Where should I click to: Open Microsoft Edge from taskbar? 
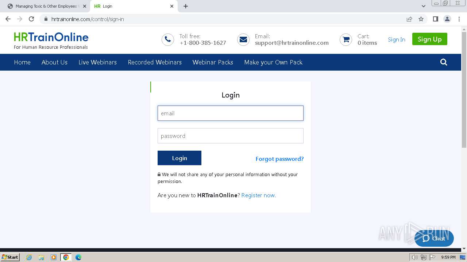[78, 257]
